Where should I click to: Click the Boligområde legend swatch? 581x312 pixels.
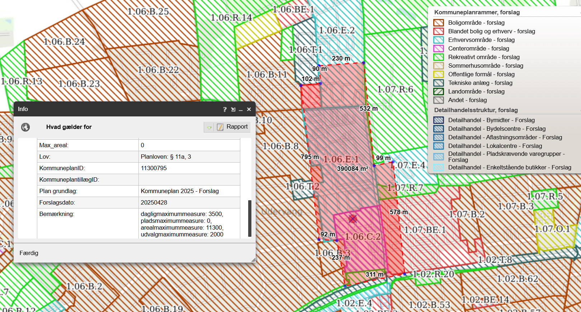tap(439, 23)
